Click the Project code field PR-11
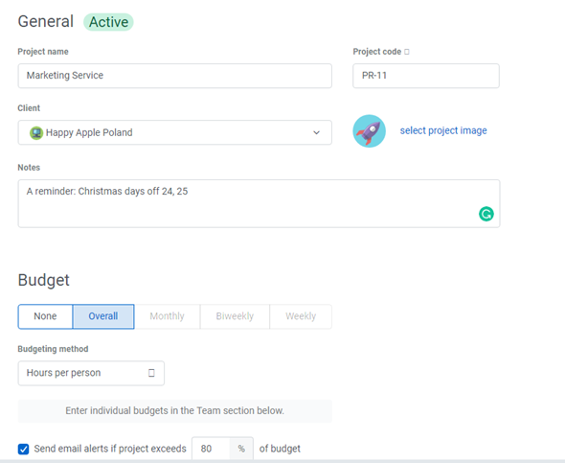 point(426,76)
